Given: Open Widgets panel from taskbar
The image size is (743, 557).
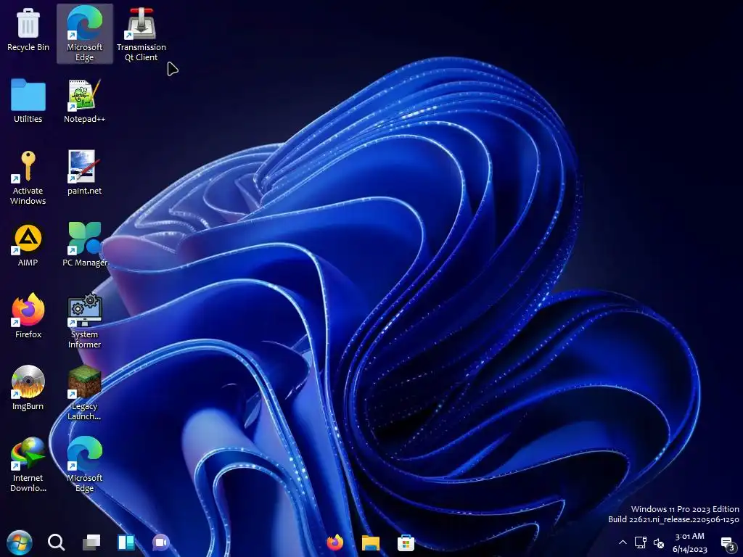Looking at the screenshot, I should point(126,542).
